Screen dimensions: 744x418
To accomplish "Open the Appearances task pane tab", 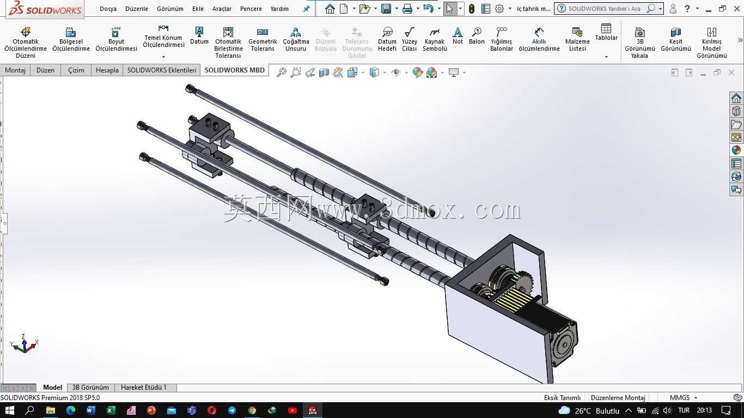I will click(736, 150).
